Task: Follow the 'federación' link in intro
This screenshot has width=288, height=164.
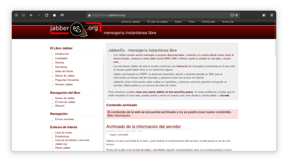Action: (182, 66)
